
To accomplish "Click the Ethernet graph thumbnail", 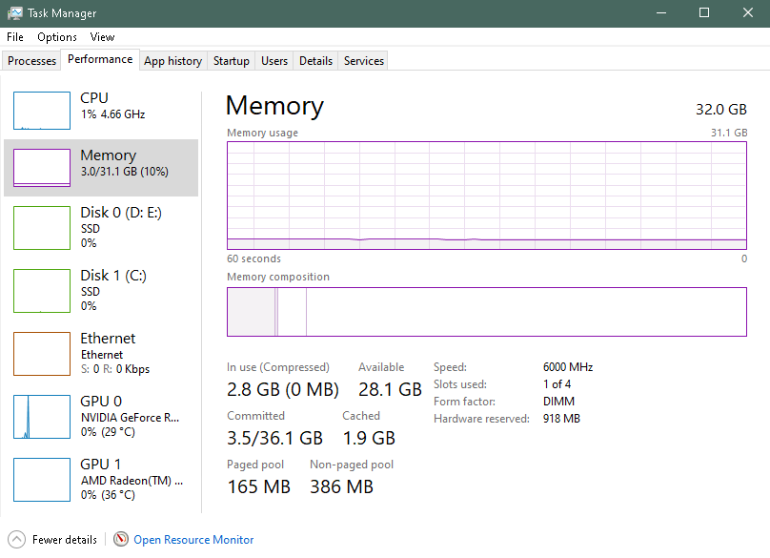I will (x=42, y=354).
